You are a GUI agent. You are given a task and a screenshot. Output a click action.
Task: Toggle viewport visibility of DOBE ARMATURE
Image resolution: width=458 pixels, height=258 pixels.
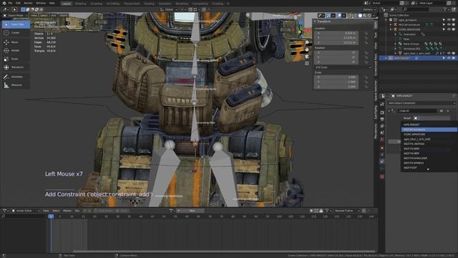449,29
